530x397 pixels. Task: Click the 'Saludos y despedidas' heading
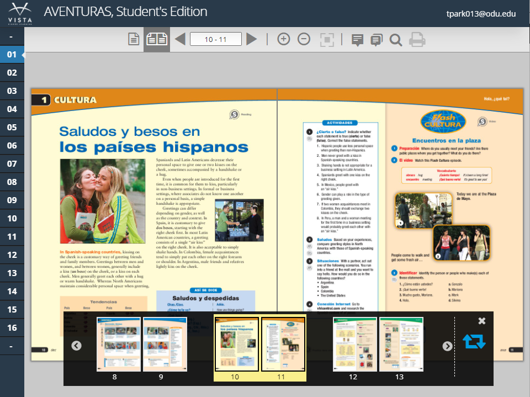click(205, 298)
